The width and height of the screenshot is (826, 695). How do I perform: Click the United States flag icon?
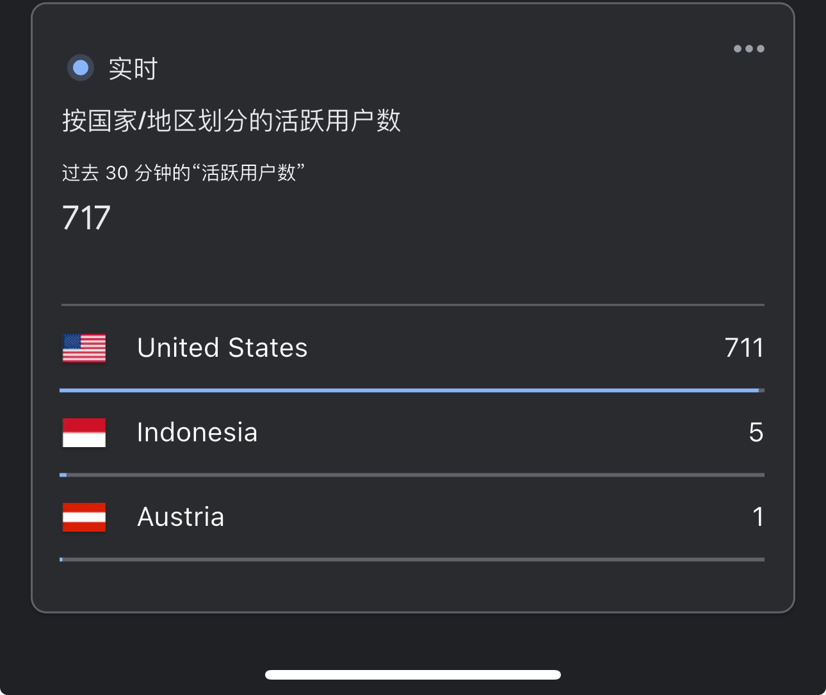click(x=84, y=348)
